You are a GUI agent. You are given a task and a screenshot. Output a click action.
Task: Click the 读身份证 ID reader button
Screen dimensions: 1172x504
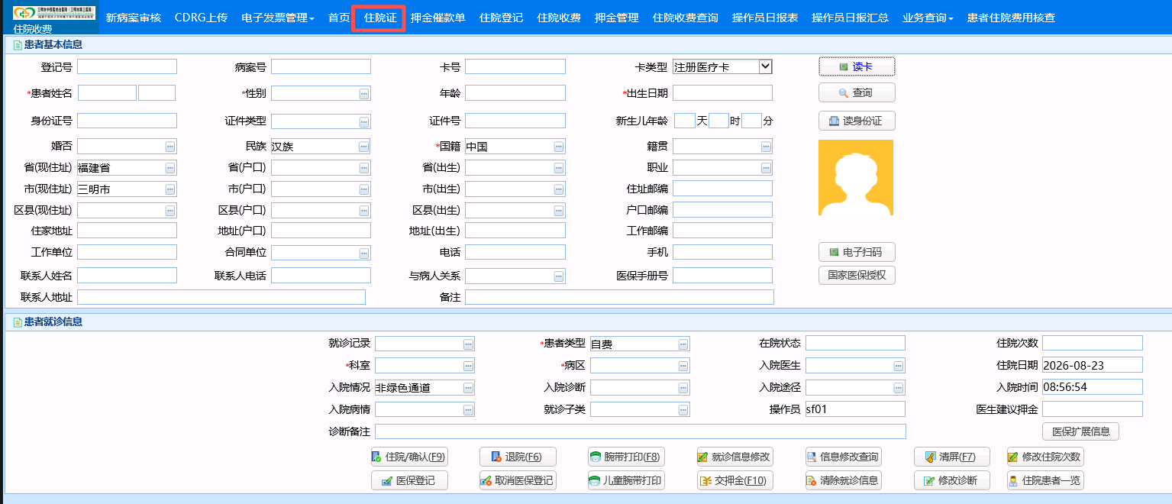857,121
